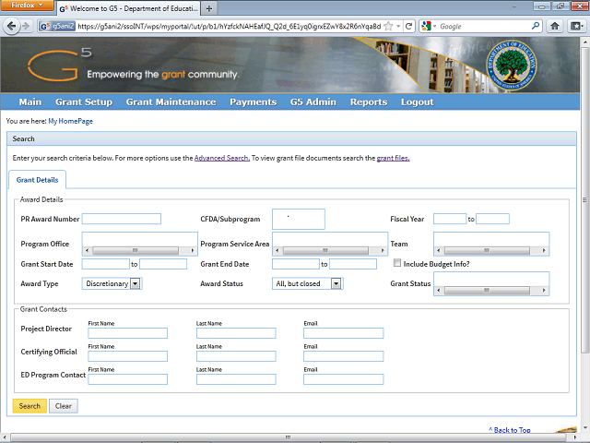This screenshot has height=443, width=590.
Task: Click Grant Status list scroll-right arrow
Action: (x=544, y=291)
